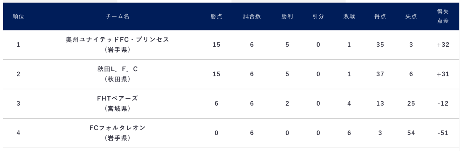
Task: Select the 勝点 column header
Action: (x=216, y=17)
